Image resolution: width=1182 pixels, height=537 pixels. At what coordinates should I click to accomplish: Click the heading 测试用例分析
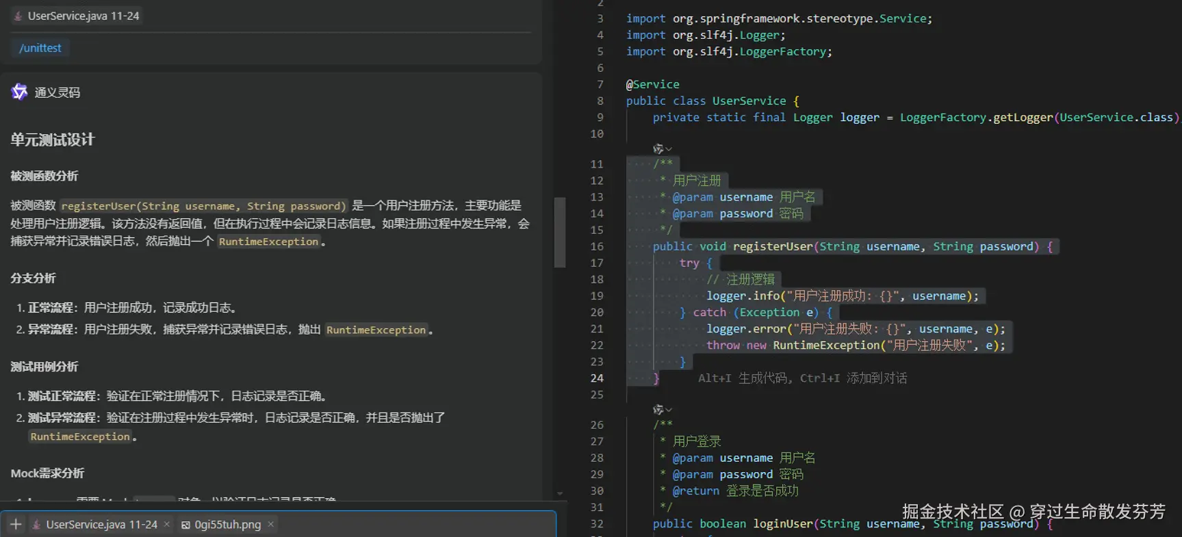(44, 367)
